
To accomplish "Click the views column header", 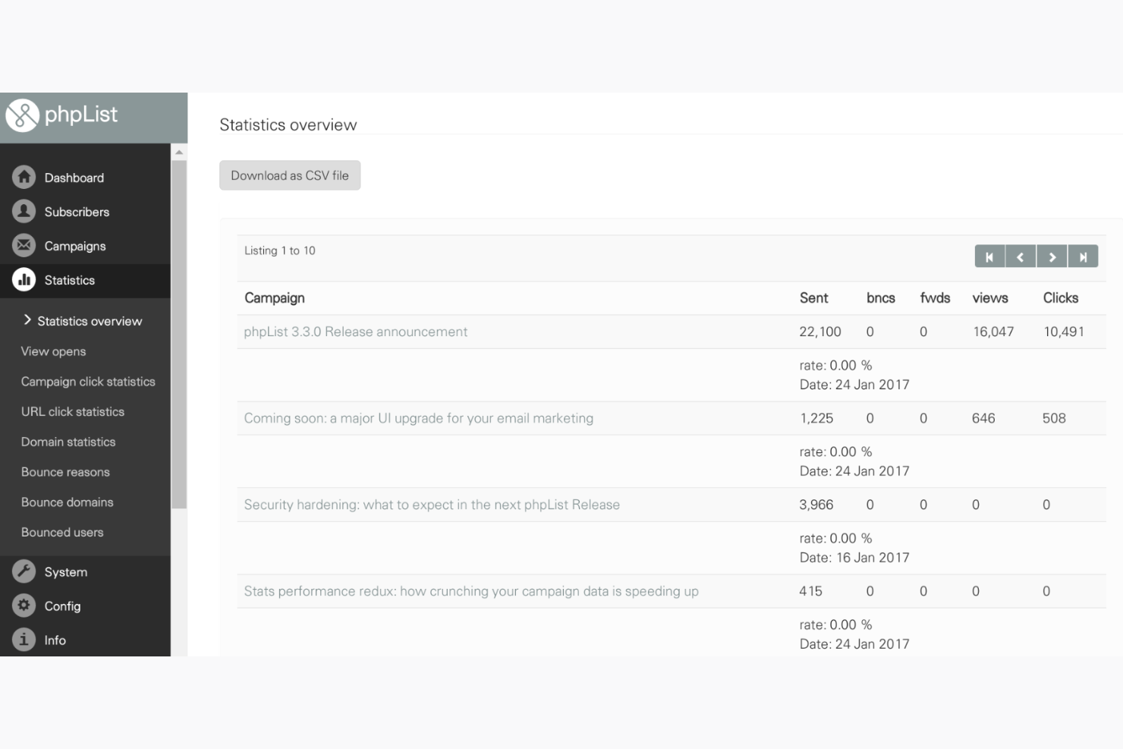I will pyautogui.click(x=990, y=298).
